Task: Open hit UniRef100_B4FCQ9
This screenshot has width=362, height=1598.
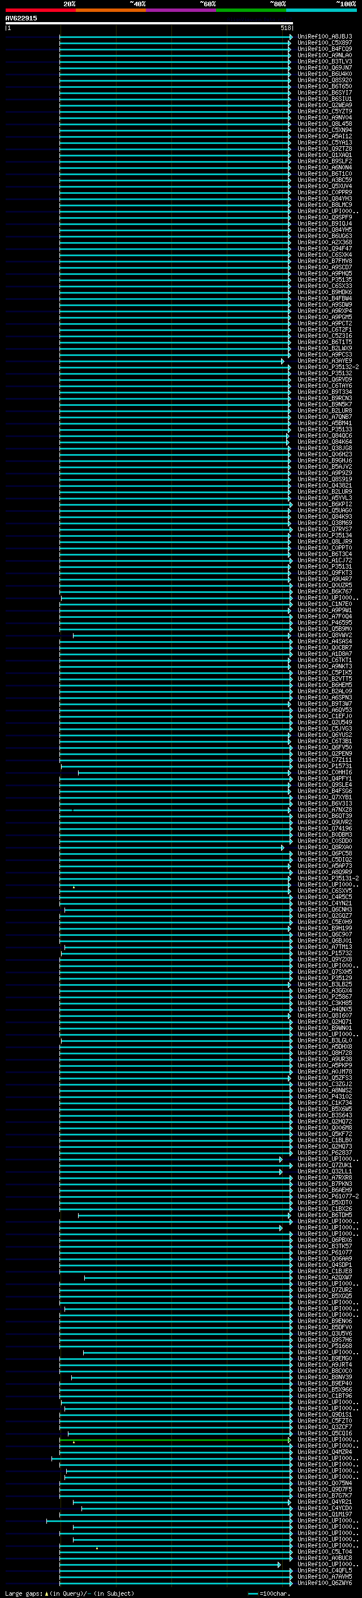Action: [325, 49]
